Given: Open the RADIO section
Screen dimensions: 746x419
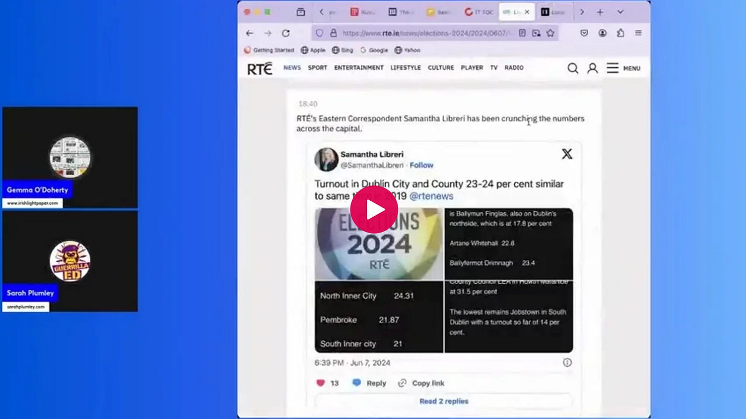Looking at the screenshot, I should (x=514, y=68).
